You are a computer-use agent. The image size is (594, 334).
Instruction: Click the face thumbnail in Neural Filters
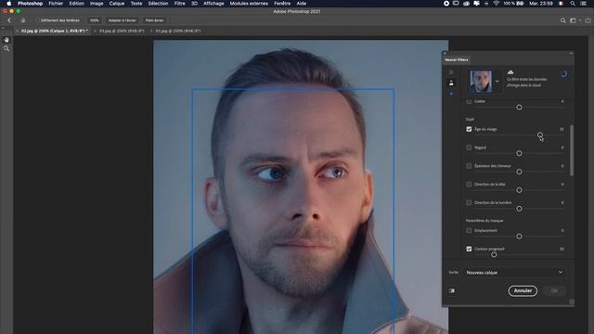[x=481, y=82]
